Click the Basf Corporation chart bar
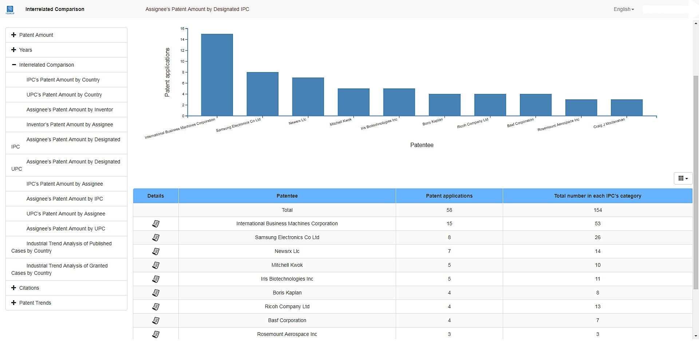This screenshot has width=699, height=341. tap(536, 105)
